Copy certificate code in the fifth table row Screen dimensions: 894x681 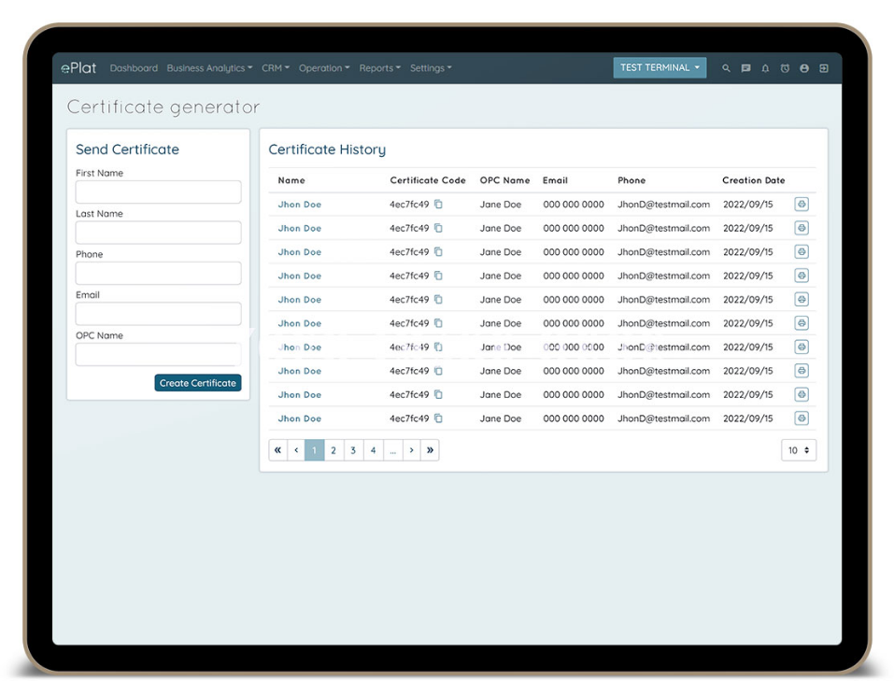click(x=438, y=300)
